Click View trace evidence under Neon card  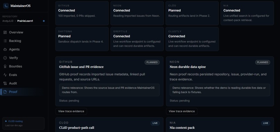click(182, 111)
